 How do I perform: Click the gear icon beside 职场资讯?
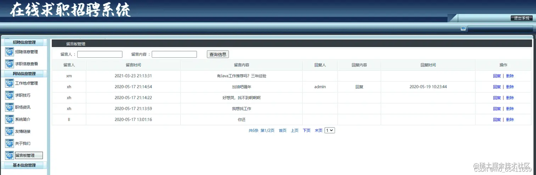click(10, 107)
